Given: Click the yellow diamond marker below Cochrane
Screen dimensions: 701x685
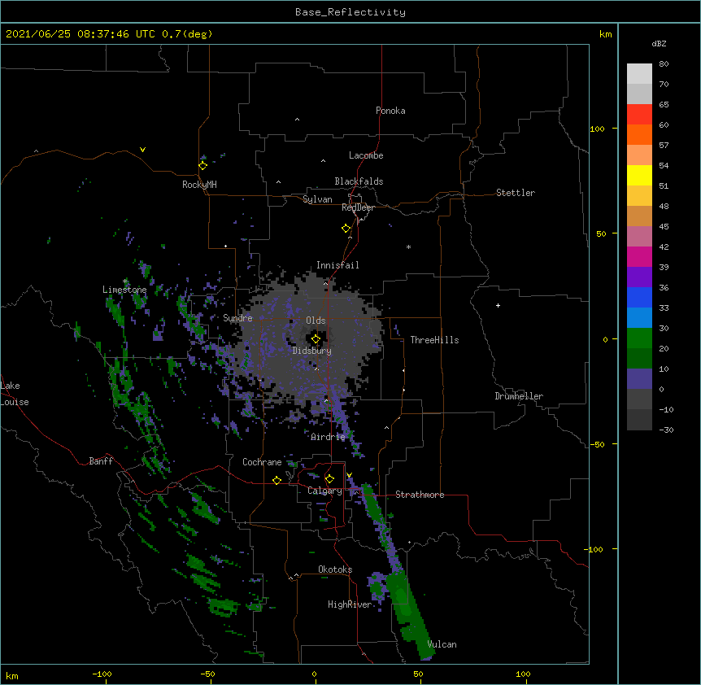Looking at the screenshot, I should click(x=276, y=480).
